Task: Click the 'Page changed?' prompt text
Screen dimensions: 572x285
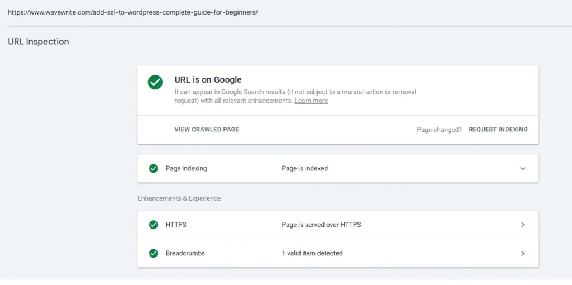Action: [x=439, y=130]
